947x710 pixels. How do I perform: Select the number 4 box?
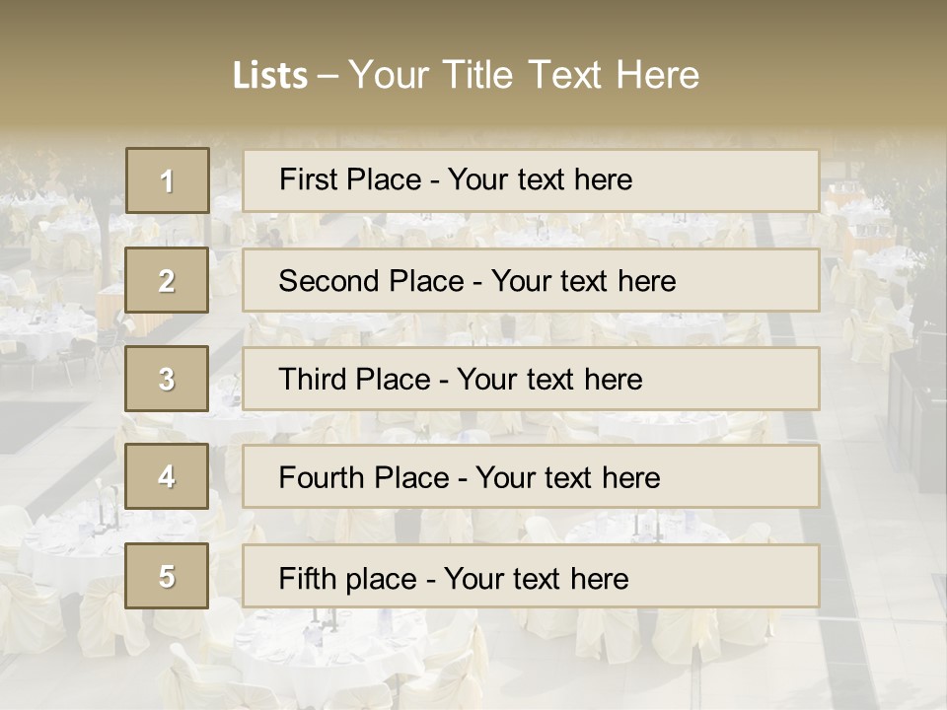click(168, 476)
